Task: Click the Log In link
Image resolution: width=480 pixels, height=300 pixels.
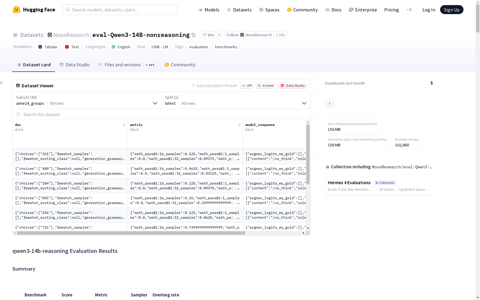Action: pos(429,10)
